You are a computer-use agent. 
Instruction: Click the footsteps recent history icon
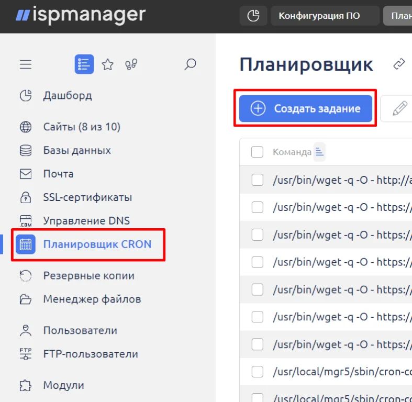click(131, 64)
